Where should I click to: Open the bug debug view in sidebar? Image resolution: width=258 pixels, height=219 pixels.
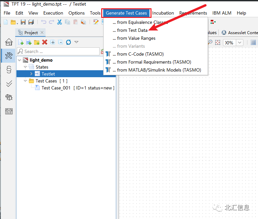click(x=9, y=97)
